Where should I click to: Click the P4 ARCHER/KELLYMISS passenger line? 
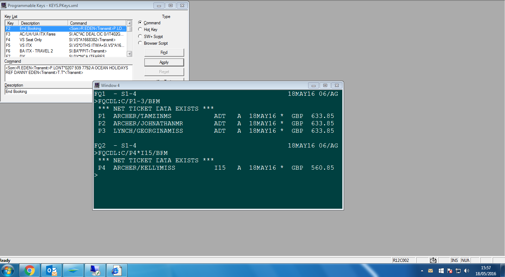(x=216, y=168)
